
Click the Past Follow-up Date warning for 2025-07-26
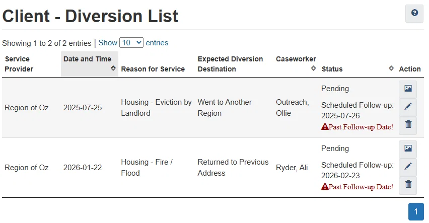click(x=357, y=127)
